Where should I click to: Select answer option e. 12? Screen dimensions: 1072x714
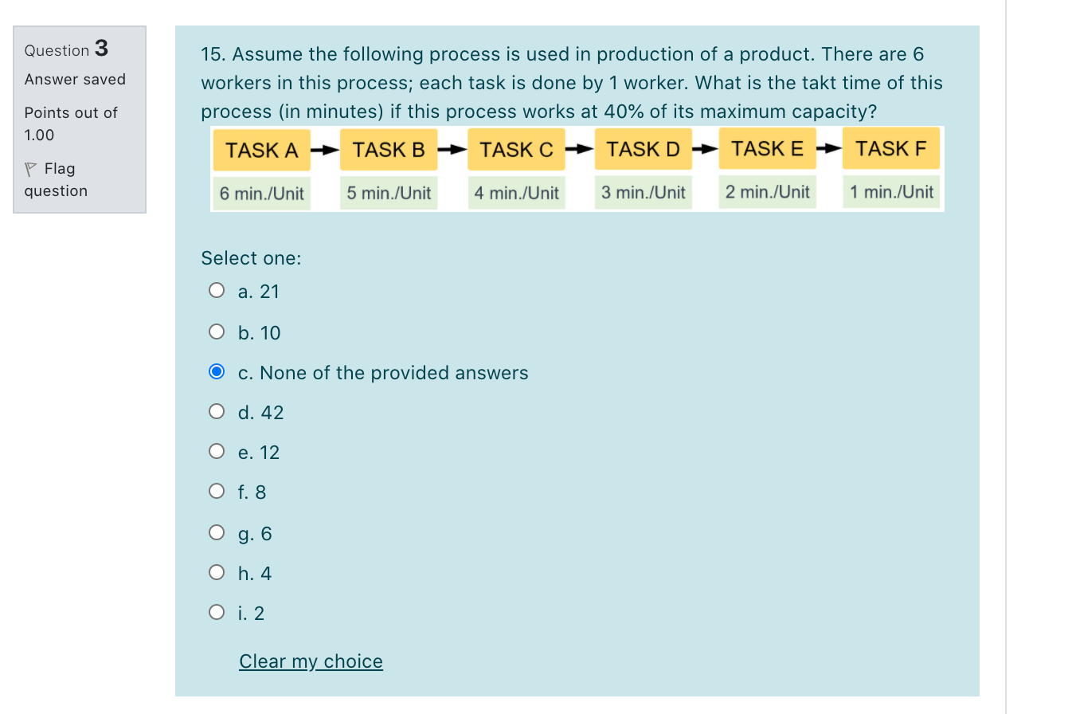coord(217,452)
